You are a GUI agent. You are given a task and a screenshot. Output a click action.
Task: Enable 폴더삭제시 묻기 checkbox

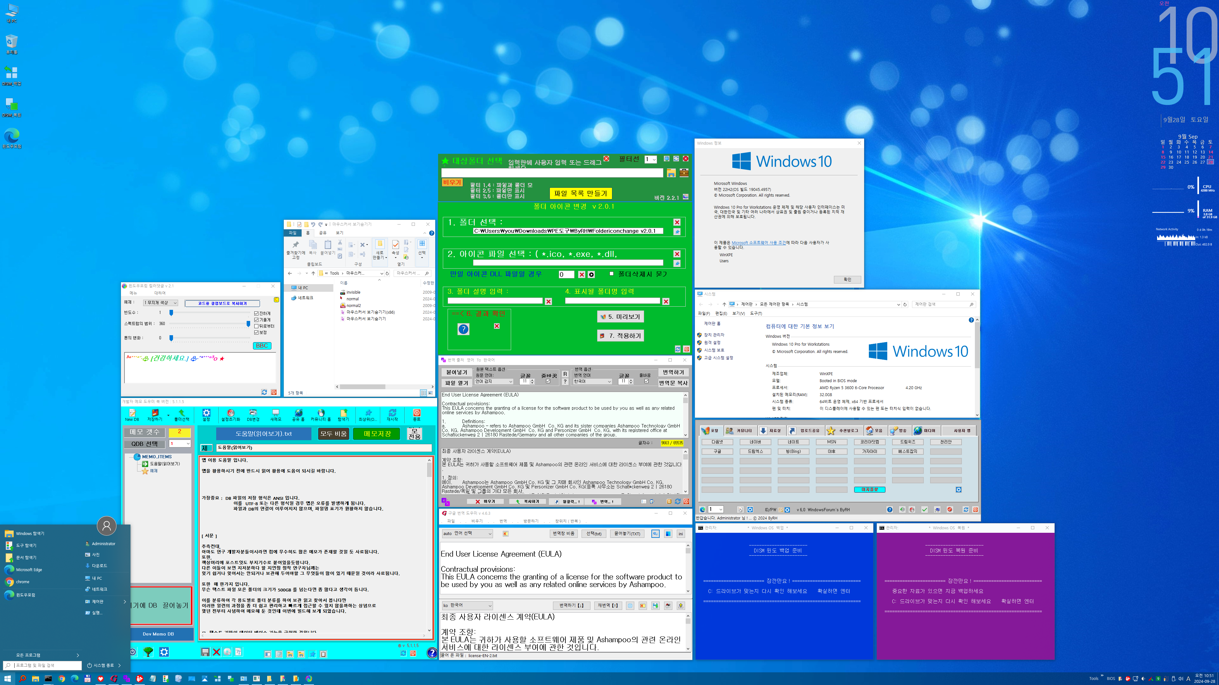611,274
